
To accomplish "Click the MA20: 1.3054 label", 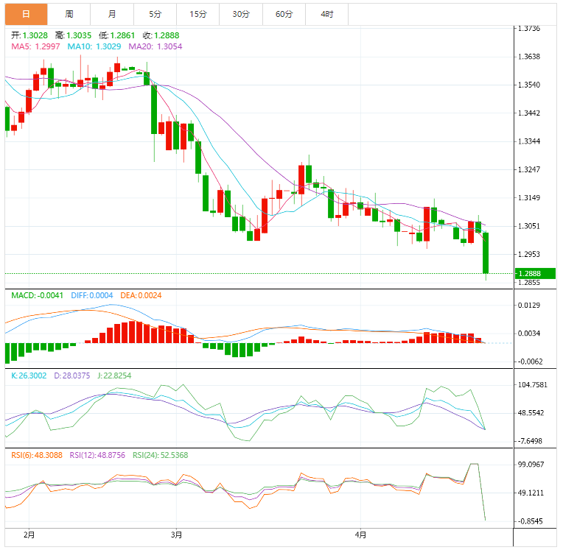I will (155, 46).
